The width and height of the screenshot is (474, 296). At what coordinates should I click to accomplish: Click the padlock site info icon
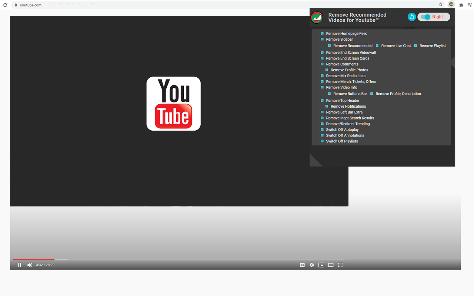pyautogui.click(x=16, y=5)
